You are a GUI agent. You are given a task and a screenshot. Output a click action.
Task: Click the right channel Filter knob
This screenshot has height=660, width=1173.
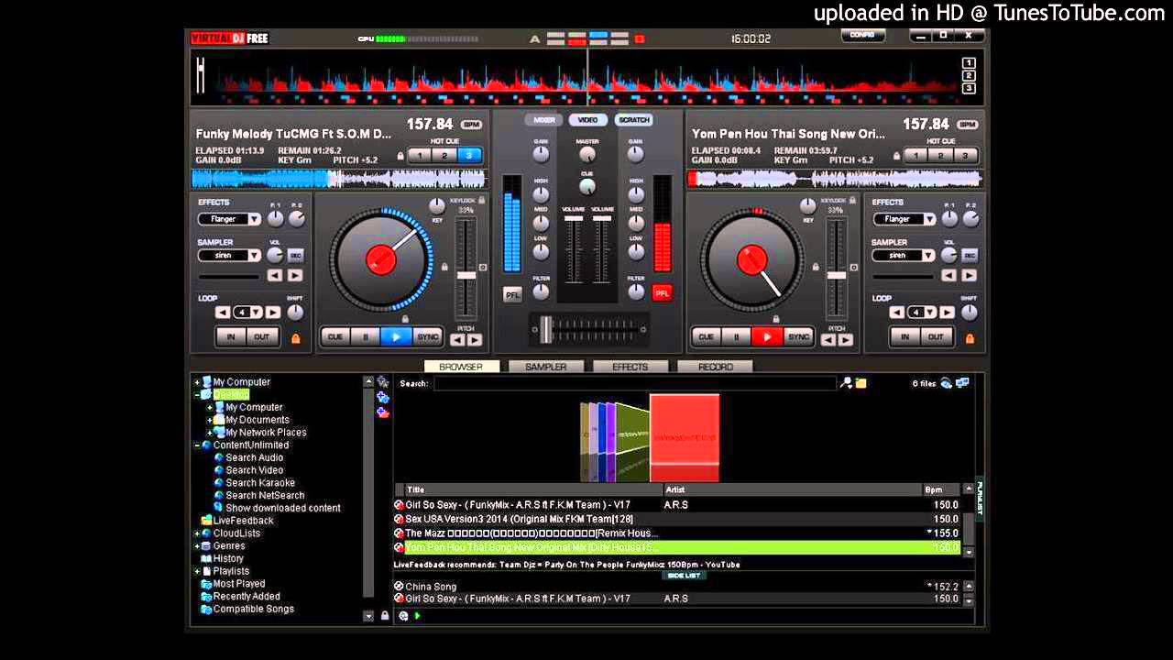(x=635, y=291)
